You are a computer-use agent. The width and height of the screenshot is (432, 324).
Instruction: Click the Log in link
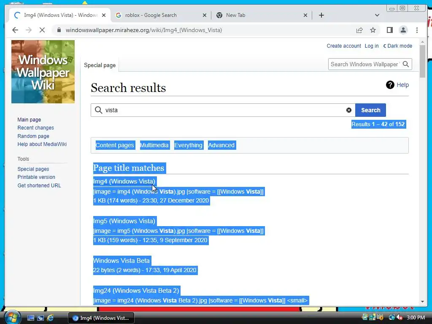pos(371,46)
